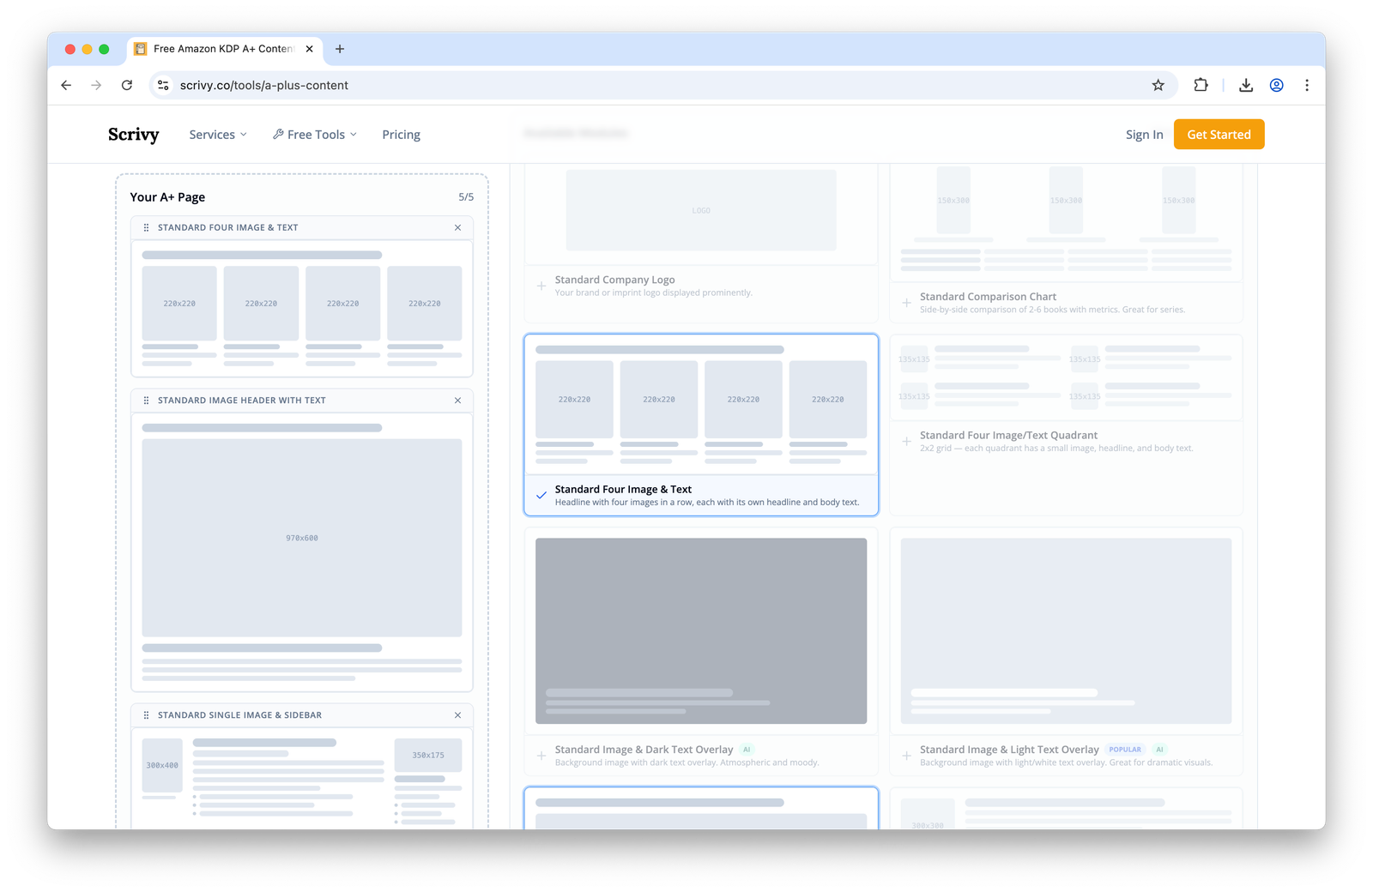Image resolution: width=1373 pixels, height=892 pixels.
Task: Click the wrench icon beside Free Tools
Action: (x=277, y=134)
